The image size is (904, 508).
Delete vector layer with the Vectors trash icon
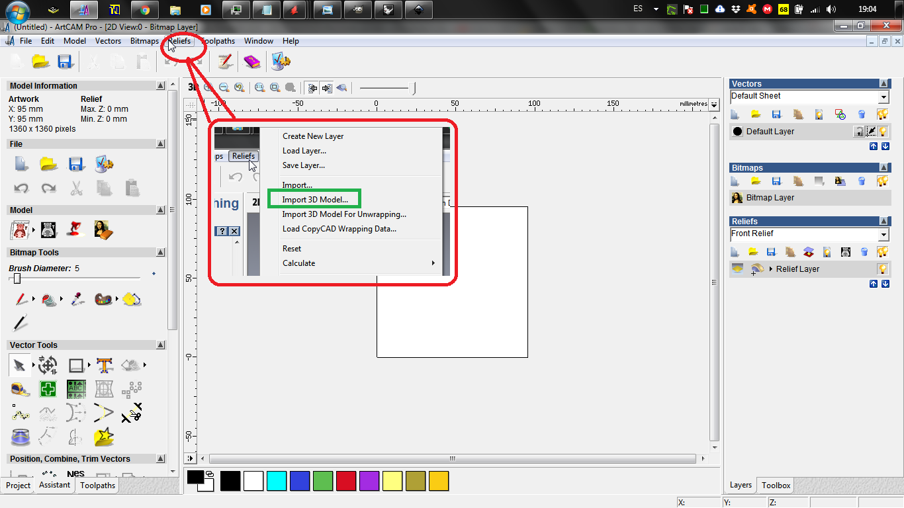862,114
